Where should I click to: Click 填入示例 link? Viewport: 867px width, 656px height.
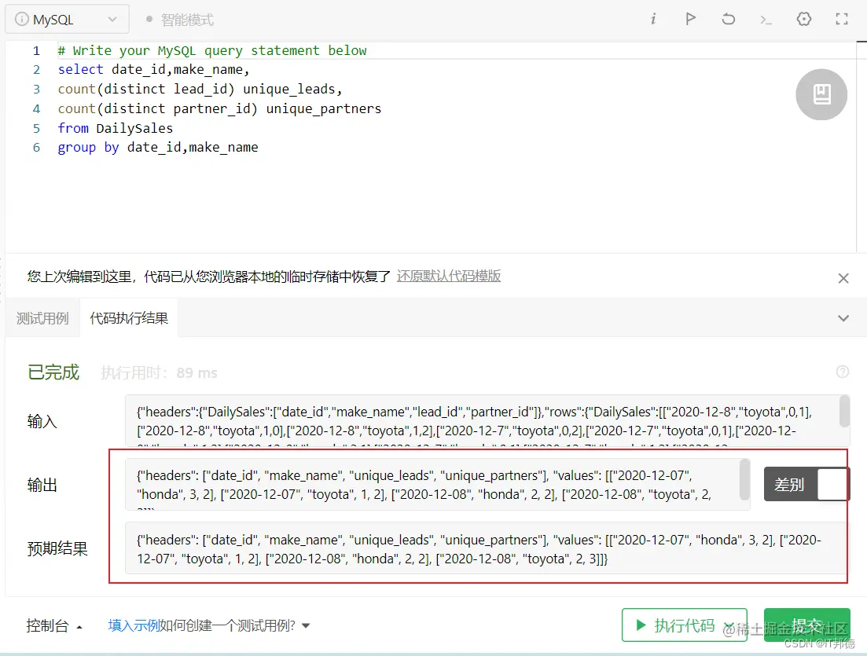(134, 625)
